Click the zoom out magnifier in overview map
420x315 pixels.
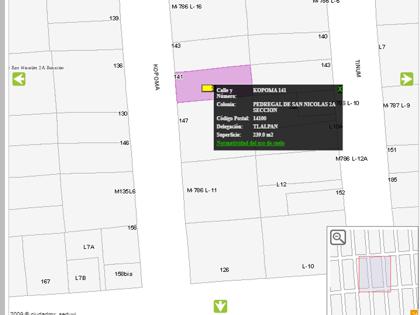coord(338,237)
